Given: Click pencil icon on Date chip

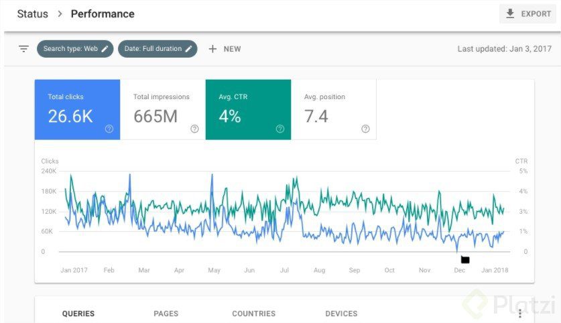Looking at the screenshot, I should [x=189, y=49].
